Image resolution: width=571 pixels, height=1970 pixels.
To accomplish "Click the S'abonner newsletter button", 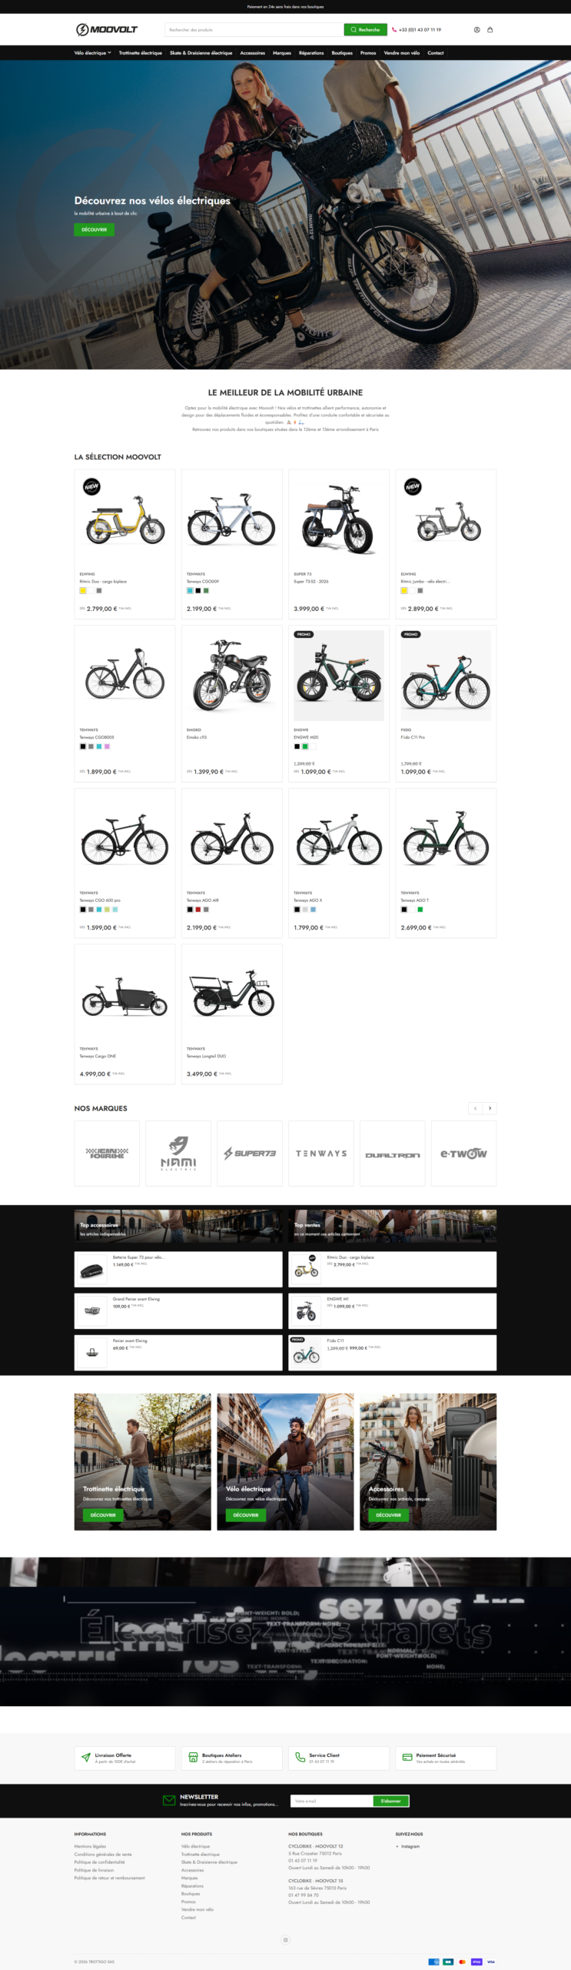I will click(390, 1801).
